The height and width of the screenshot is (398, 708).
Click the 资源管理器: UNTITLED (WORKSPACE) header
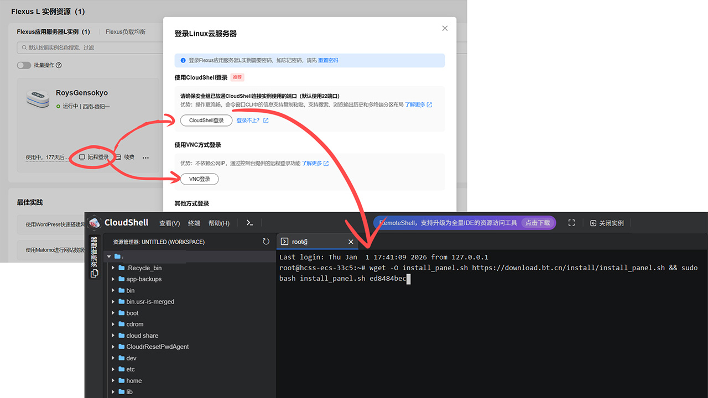159,242
